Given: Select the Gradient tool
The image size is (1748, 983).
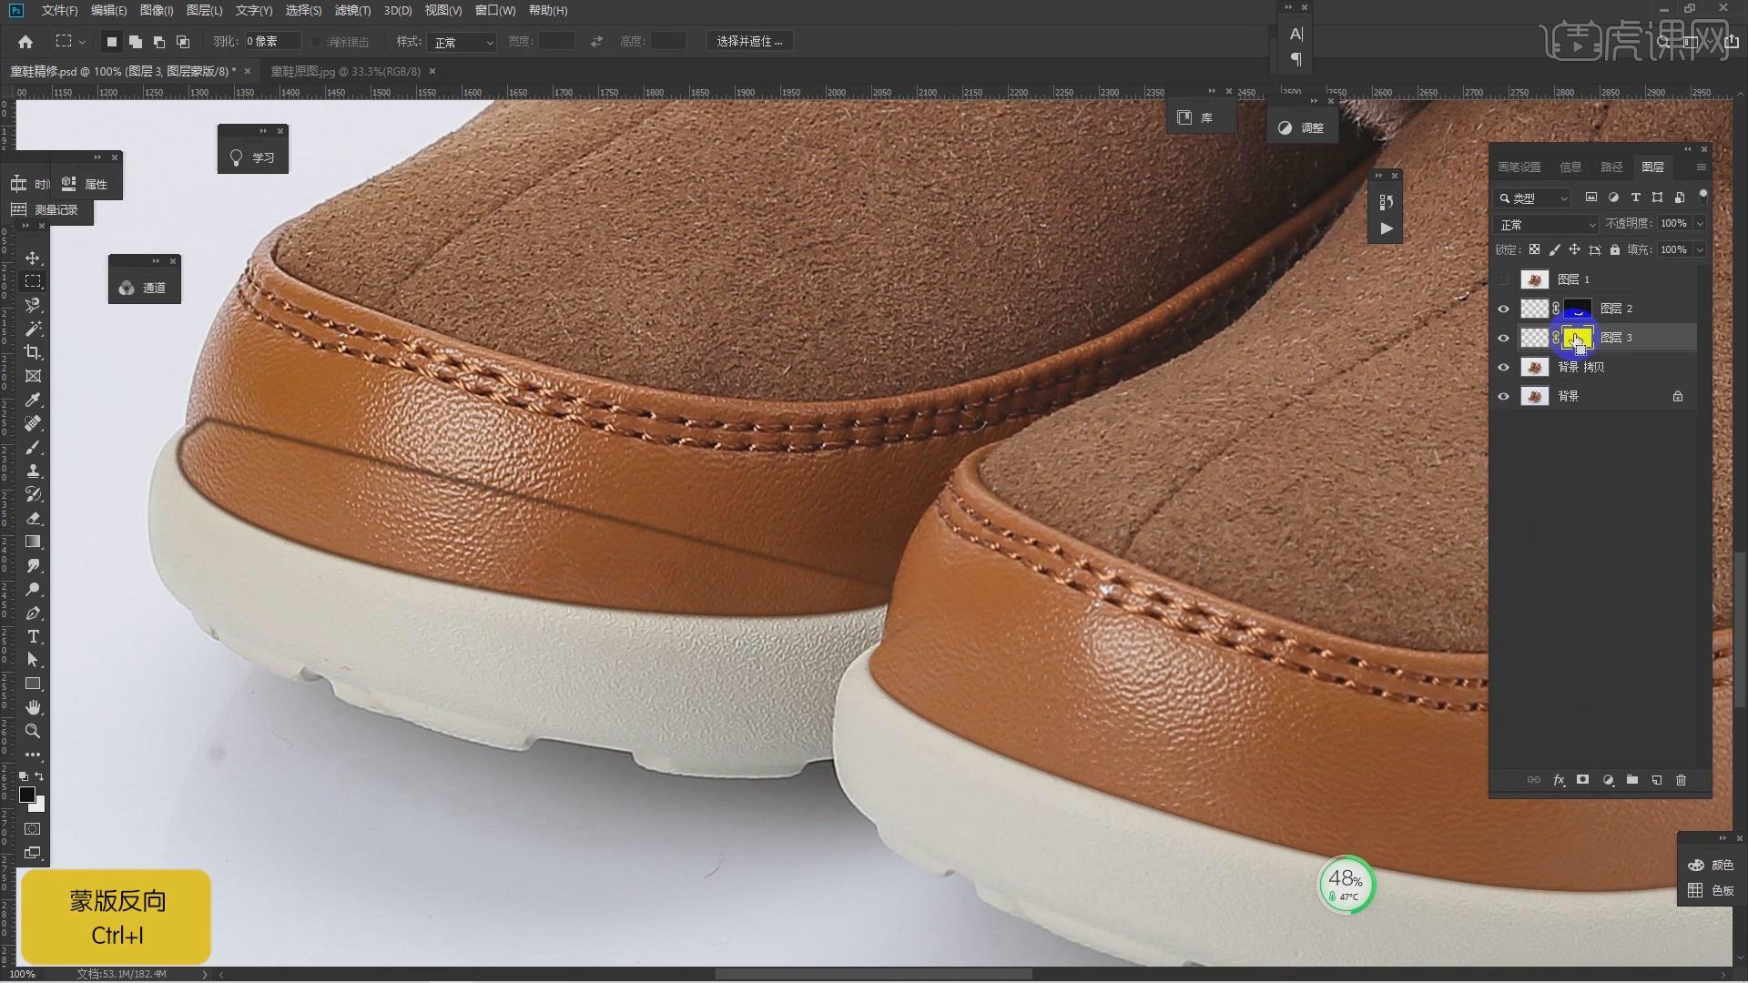Looking at the screenshot, I should click(x=33, y=542).
